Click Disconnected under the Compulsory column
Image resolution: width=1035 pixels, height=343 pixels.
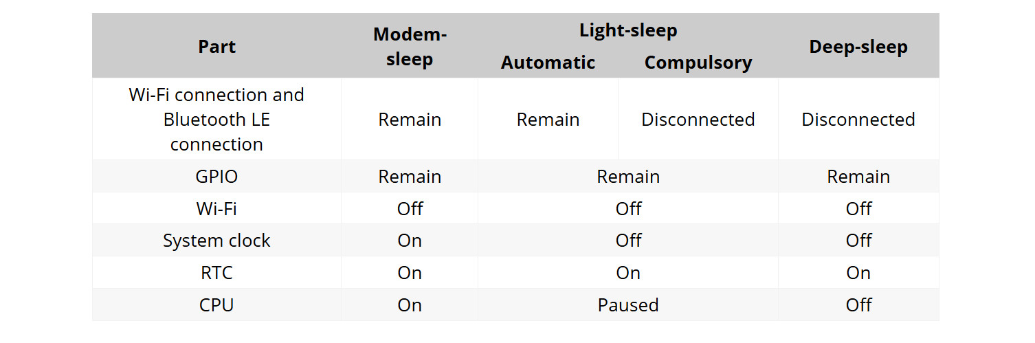698,120
